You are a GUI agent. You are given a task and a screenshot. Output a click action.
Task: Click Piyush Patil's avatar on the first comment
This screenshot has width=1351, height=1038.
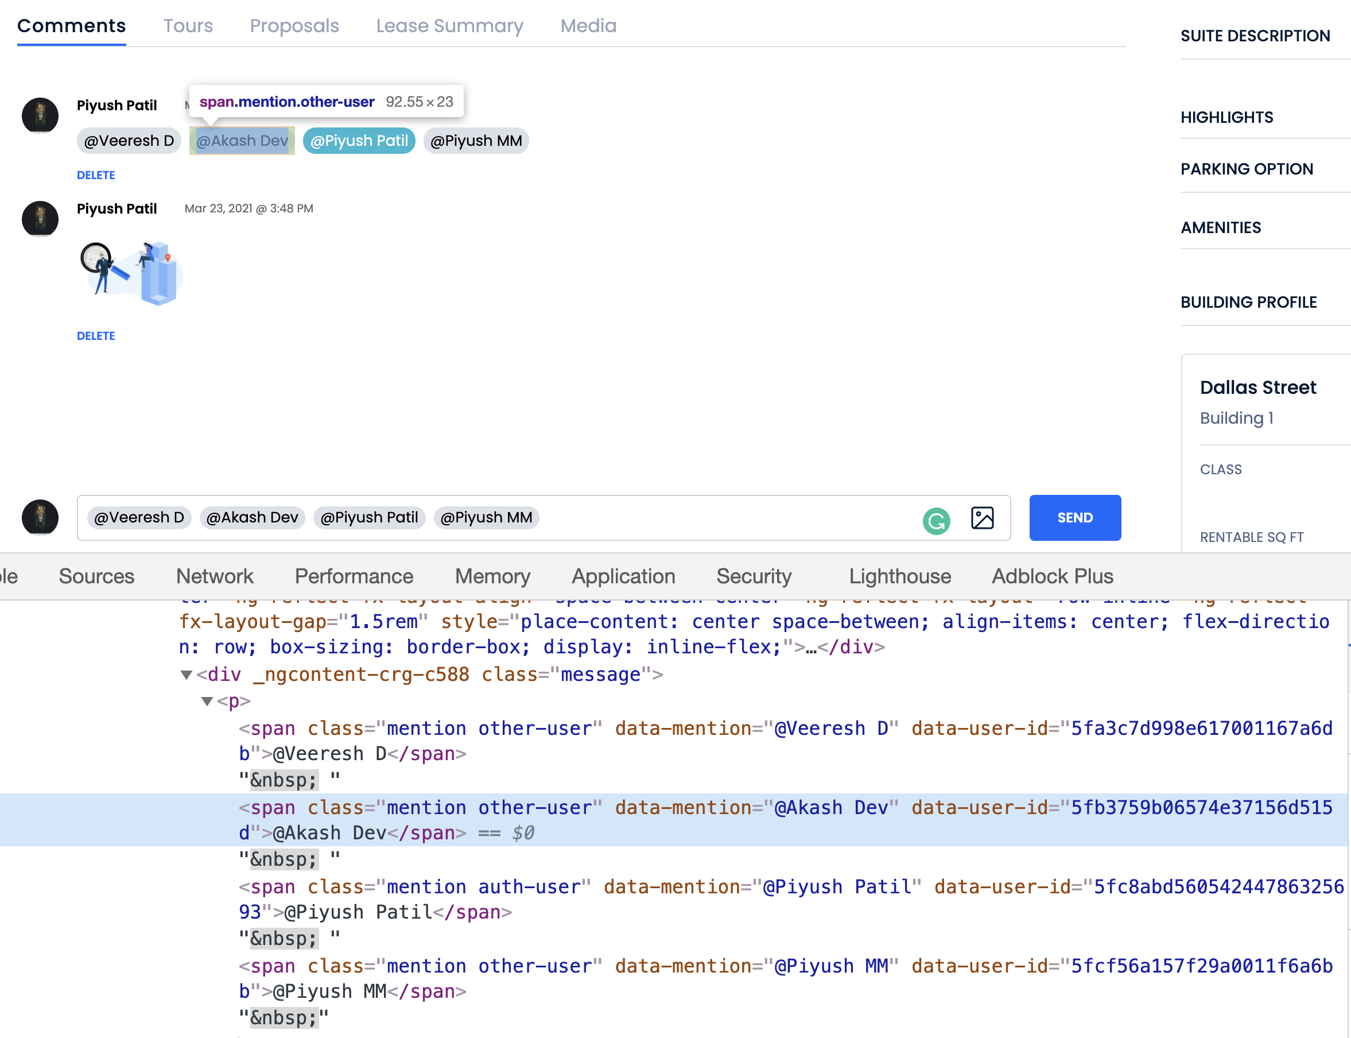click(40, 115)
